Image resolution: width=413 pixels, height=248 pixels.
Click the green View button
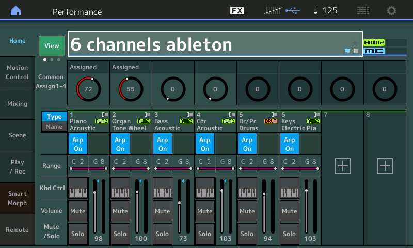[x=52, y=46]
